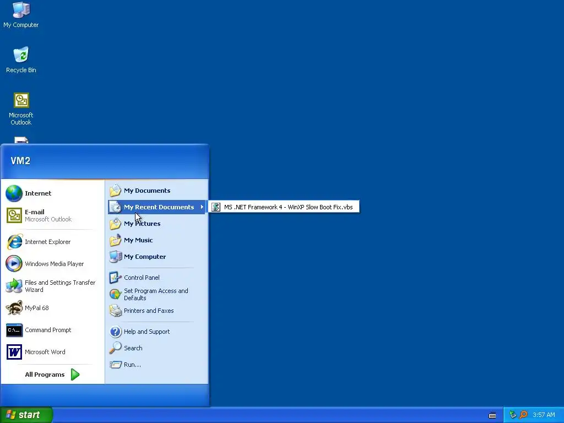The image size is (564, 423).
Task: Open My Computer from Start menu
Action: 156,257
